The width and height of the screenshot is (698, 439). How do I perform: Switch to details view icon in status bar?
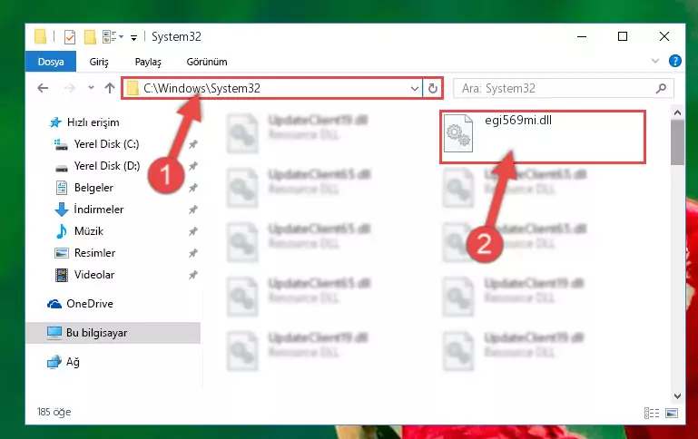coord(652,414)
